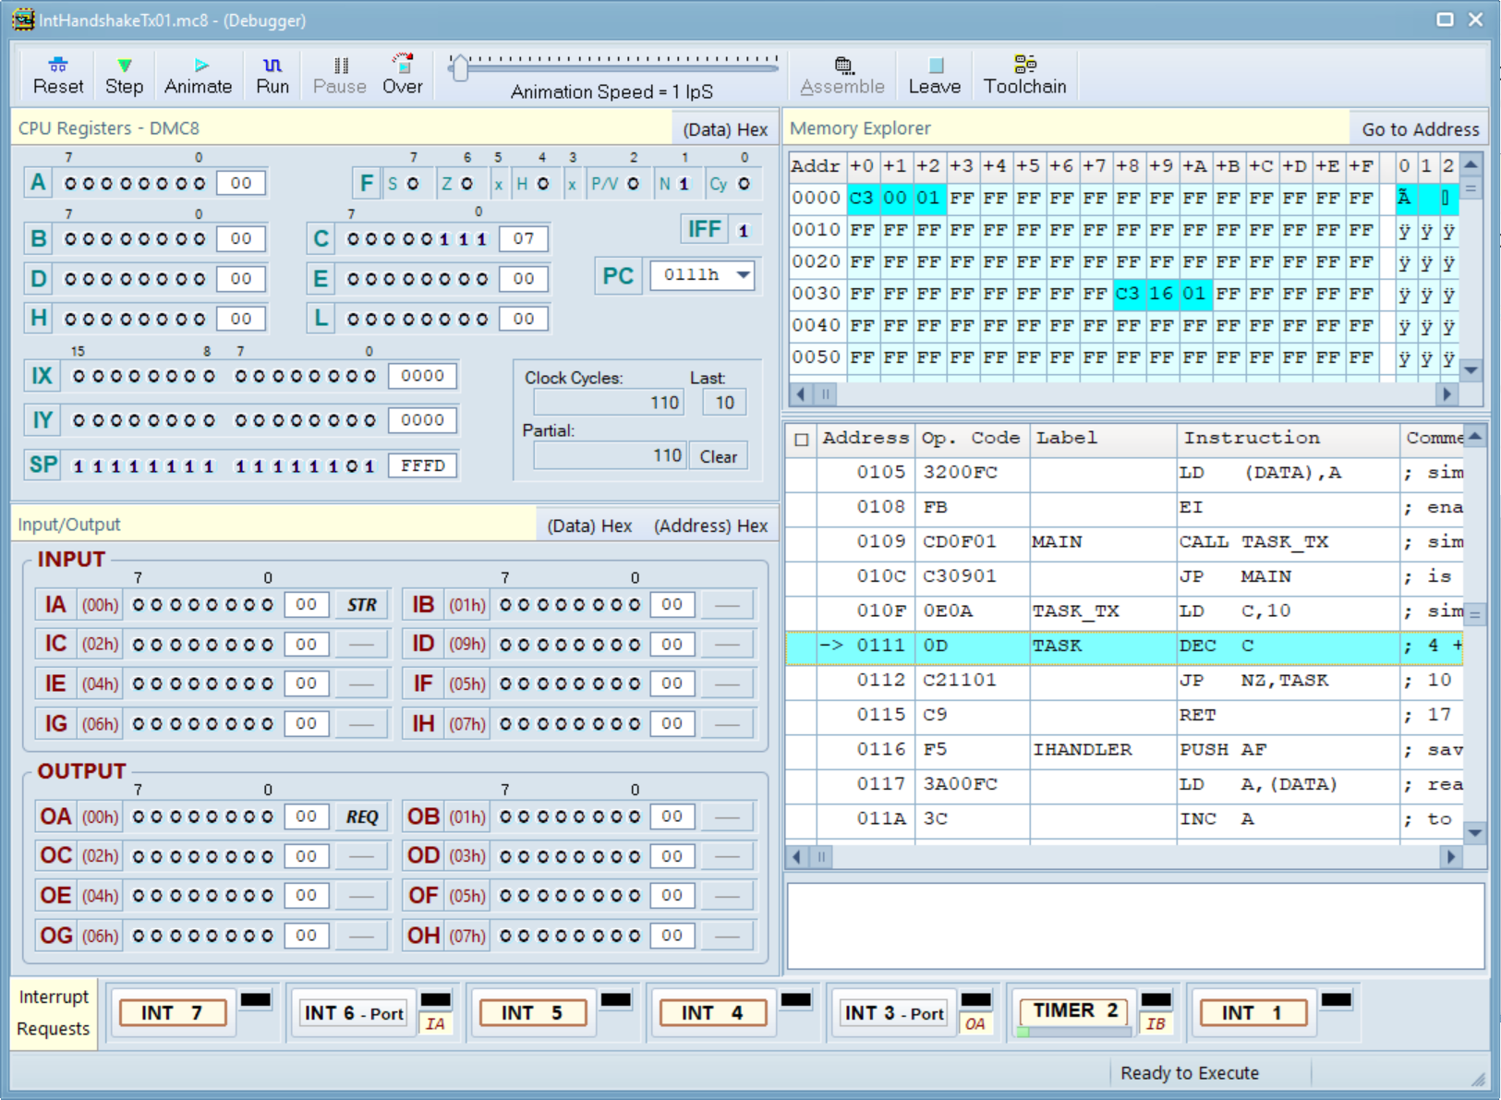Click the Assemble toolbar icon

point(841,75)
